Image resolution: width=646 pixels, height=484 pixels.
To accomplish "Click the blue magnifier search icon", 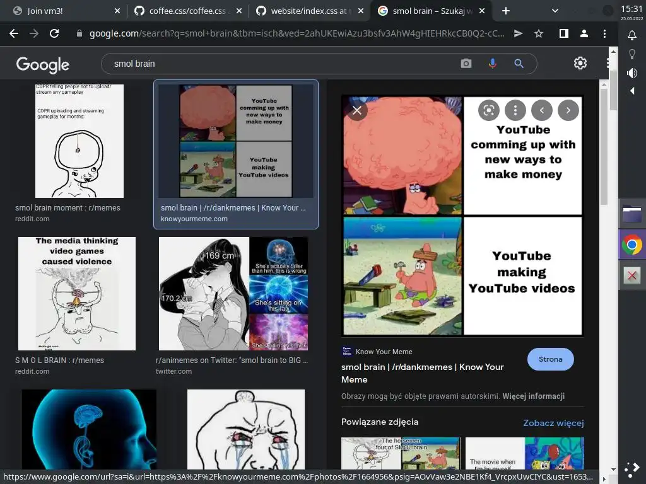I will point(519,64).
